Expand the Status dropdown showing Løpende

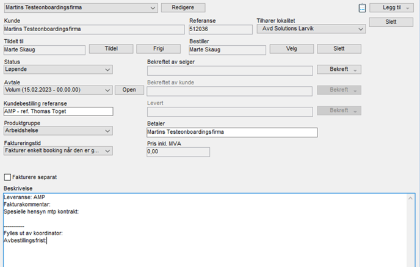pos(107,70)
